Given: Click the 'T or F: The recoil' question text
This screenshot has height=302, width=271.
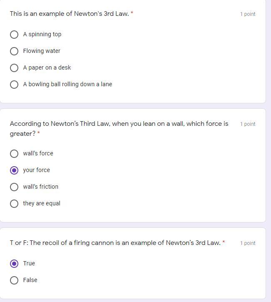Looking at the screenshot, I should [x=115, y=243].
